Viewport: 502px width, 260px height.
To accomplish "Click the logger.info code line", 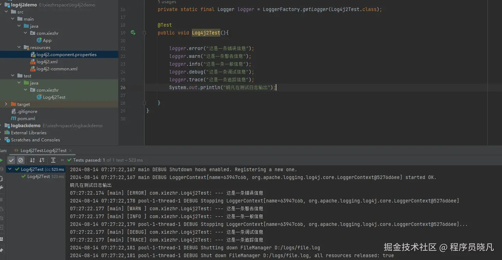I will pos(210,64).
